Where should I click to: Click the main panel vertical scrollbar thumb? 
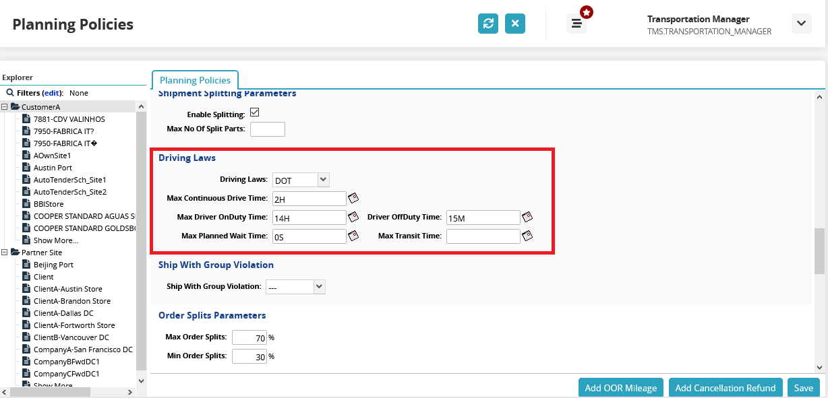(819, 251)
